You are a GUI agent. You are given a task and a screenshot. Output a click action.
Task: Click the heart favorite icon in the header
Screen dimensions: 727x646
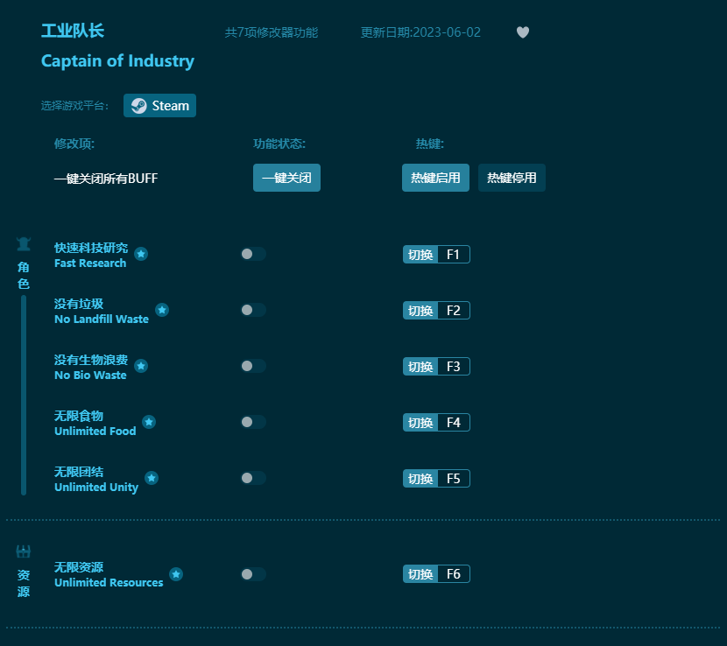click(523, 32)
